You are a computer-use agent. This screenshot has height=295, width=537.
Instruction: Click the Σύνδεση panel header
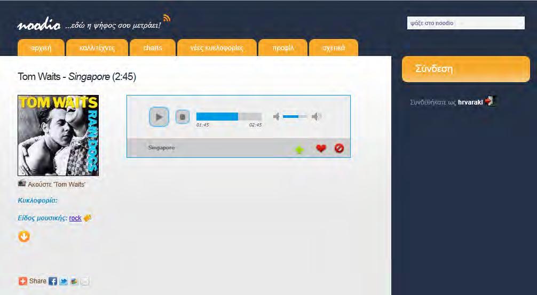(466, 69)
